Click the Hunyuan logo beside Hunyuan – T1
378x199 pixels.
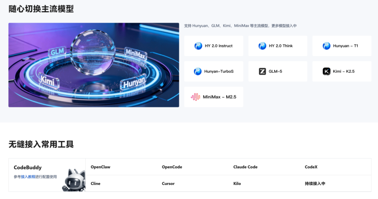tap(327, 46)
